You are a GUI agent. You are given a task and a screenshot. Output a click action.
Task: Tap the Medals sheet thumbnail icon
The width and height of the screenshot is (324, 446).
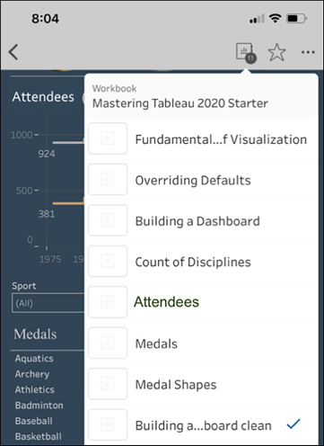pyautogui.click(x=108, y=343)
